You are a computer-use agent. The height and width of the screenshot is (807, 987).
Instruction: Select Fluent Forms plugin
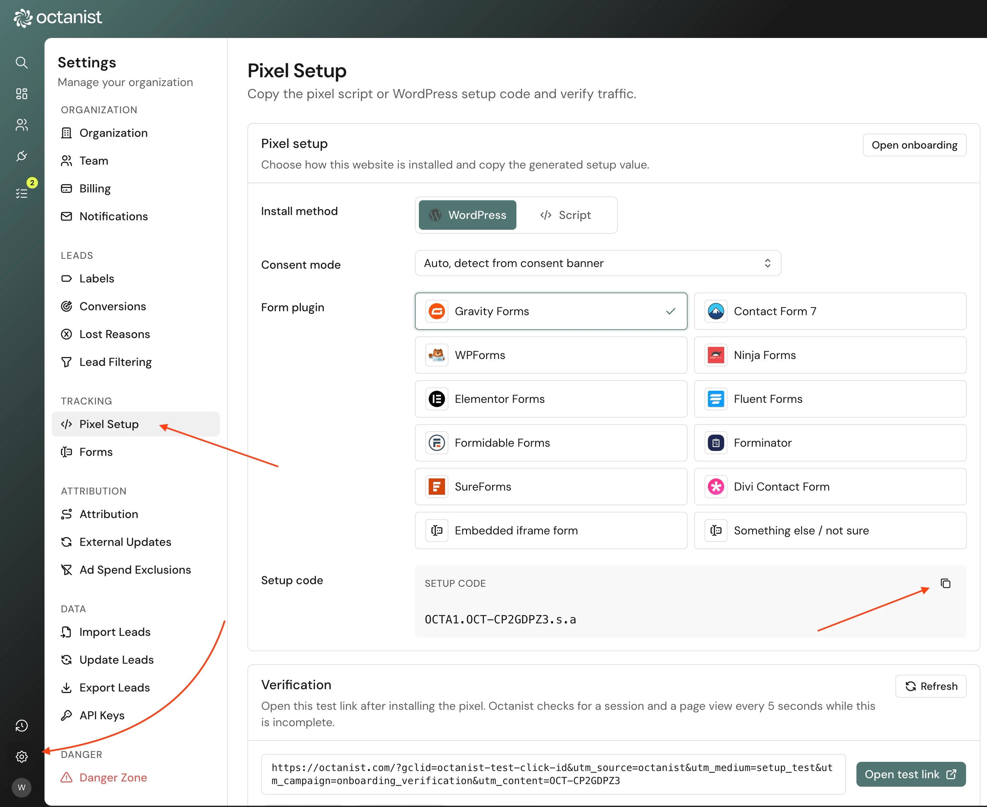830,399
